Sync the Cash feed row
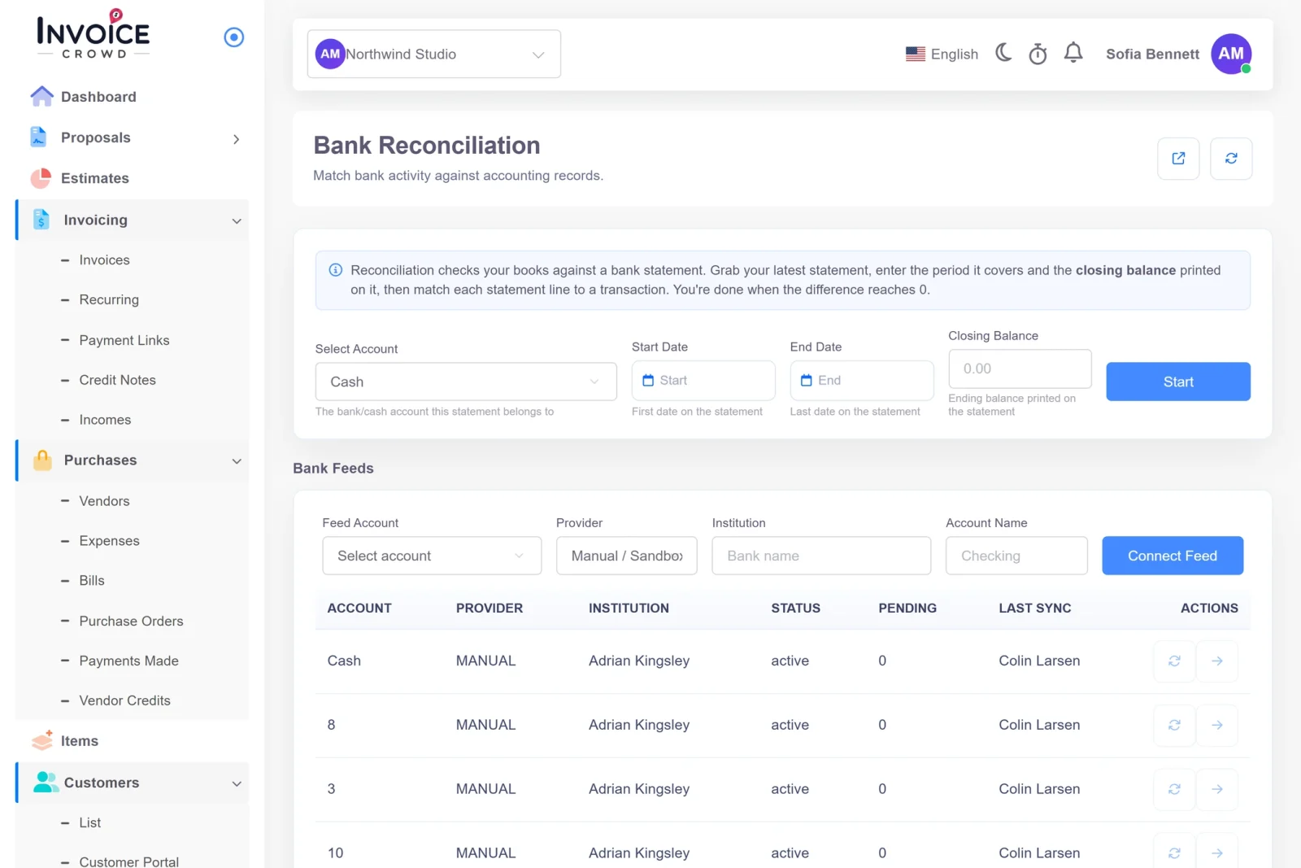 (x=1174, y=661)
